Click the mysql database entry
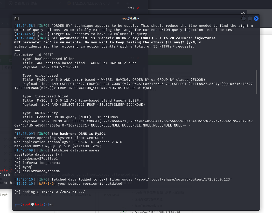The width and height of the screenshot is (272, 213). [27, 167]
